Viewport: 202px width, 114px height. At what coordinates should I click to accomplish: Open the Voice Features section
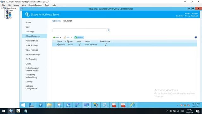[x=32, y=50]
